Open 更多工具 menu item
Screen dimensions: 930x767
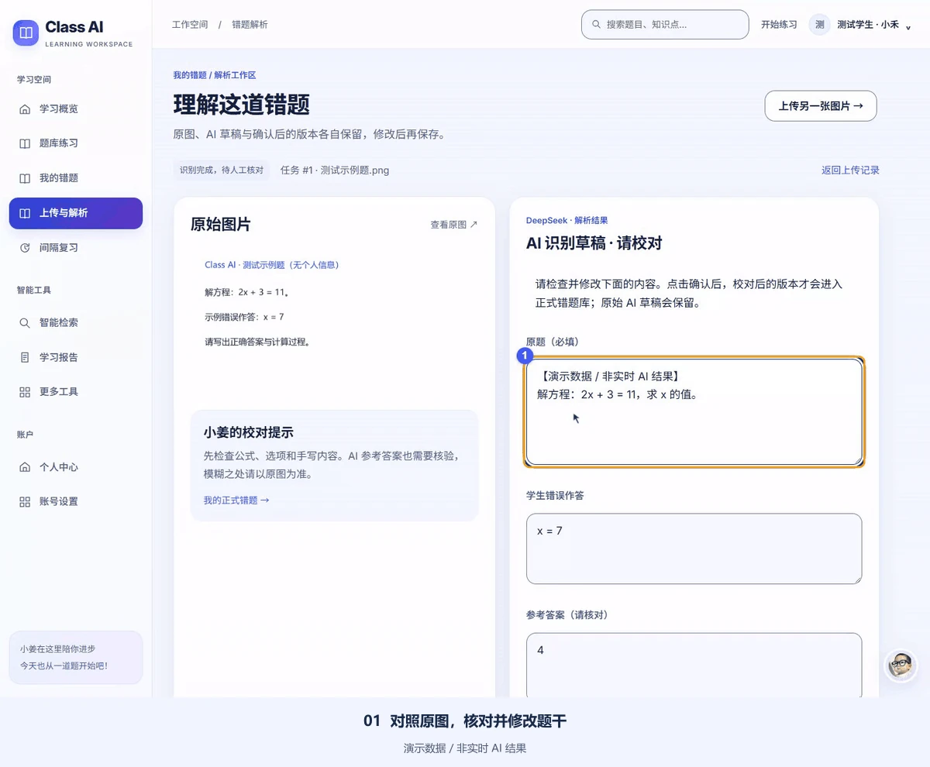[76, 392]
